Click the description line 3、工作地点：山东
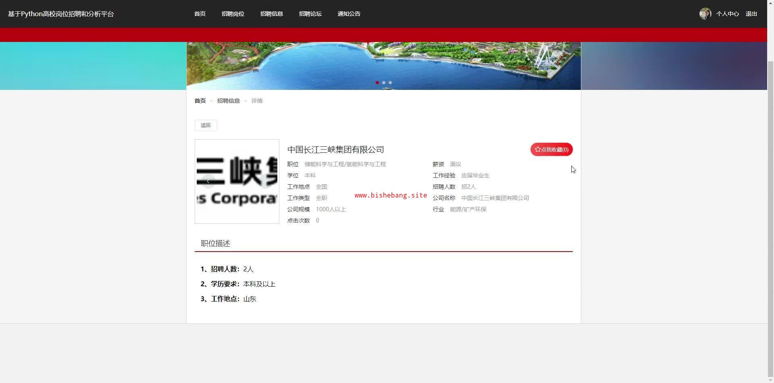Viewport: 774px width, 383px height. [x=229, y=299]
